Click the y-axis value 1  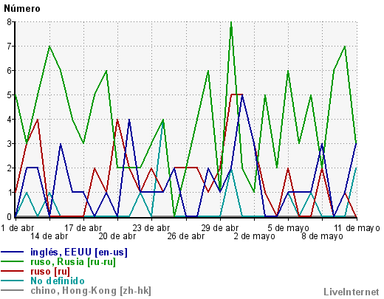[10, 193]
